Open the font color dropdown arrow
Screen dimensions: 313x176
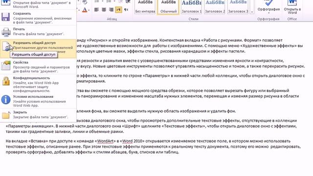point(89,10)
